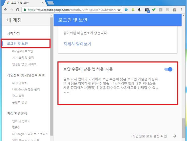This screenshot has width=187, height=141.
Task: Click the arrow next to 개인정보 보호 설정 확인
Action: click(x=175, y=136)
